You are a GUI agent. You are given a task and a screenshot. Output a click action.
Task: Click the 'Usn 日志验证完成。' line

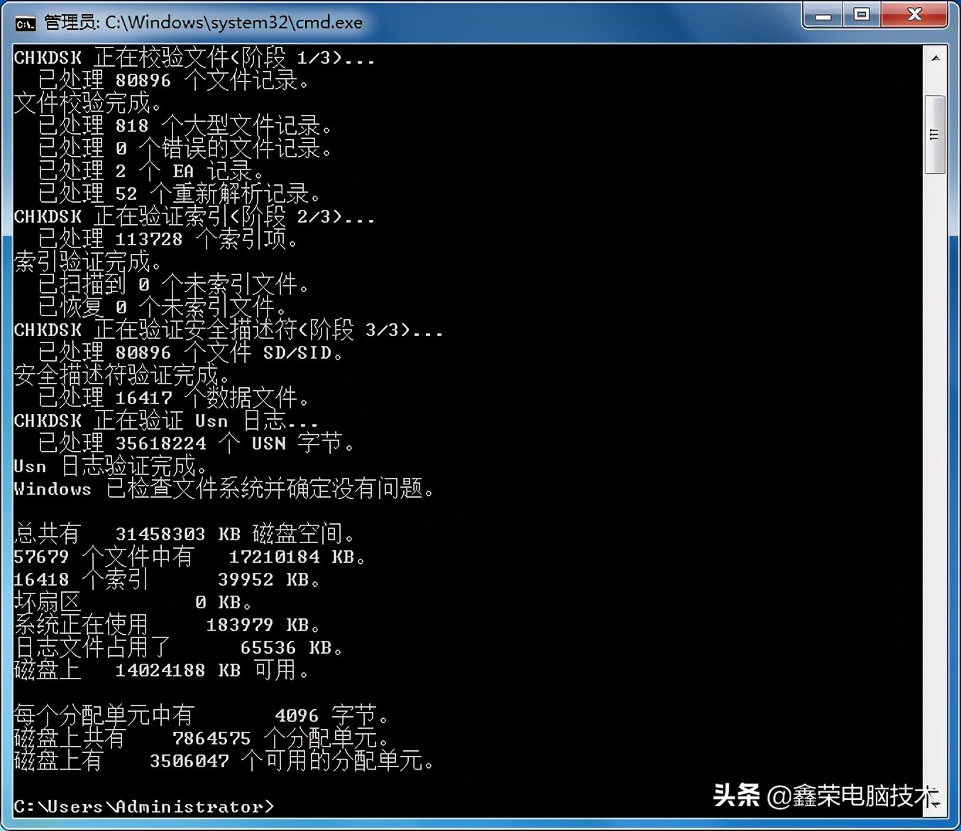(111, 466)
